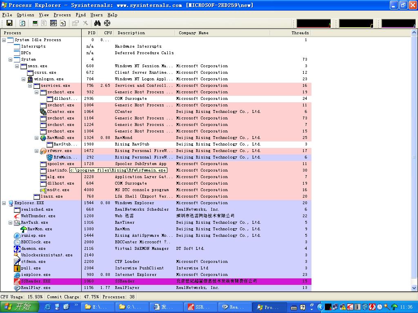The image size is (418, 313).
Task: Open System Information graph icon
Action: (x=35, y=23)
